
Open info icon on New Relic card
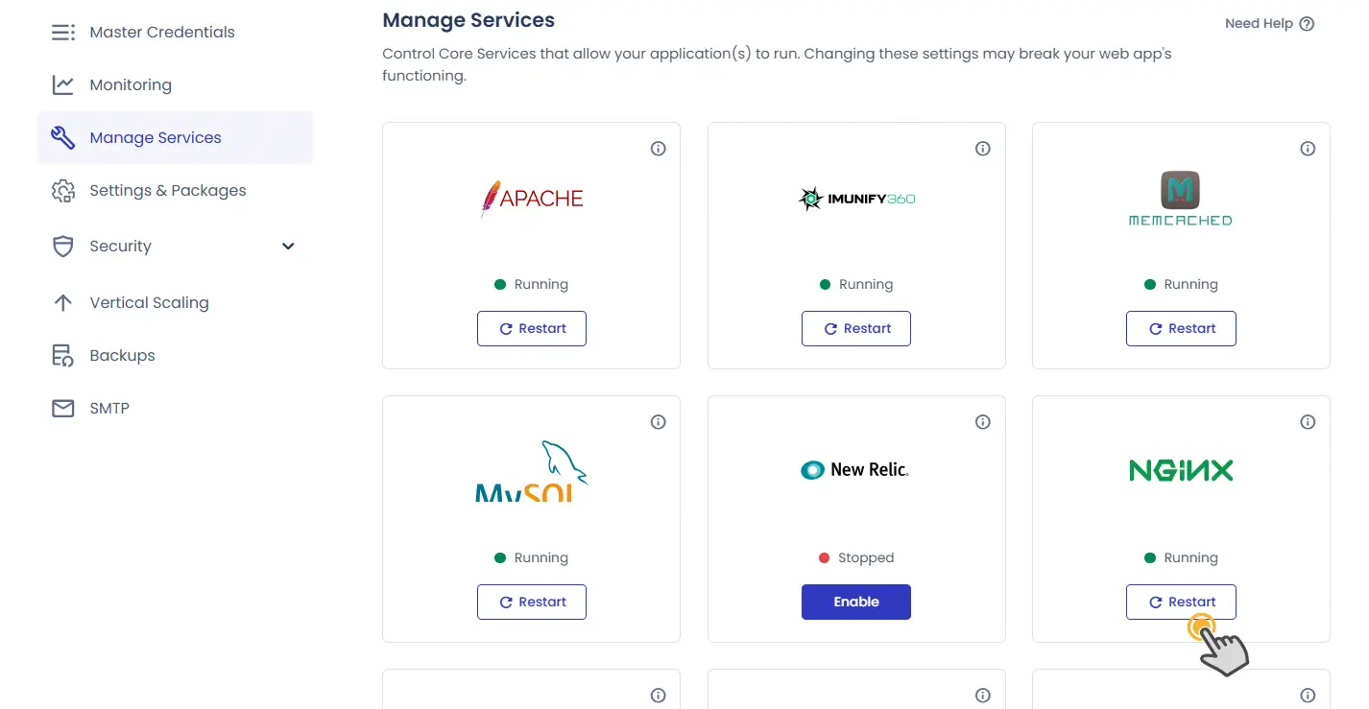click(982, 422)
